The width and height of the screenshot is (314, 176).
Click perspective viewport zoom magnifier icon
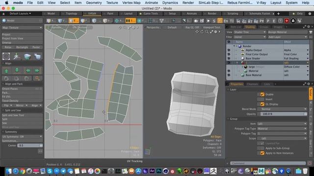(207, 32)
